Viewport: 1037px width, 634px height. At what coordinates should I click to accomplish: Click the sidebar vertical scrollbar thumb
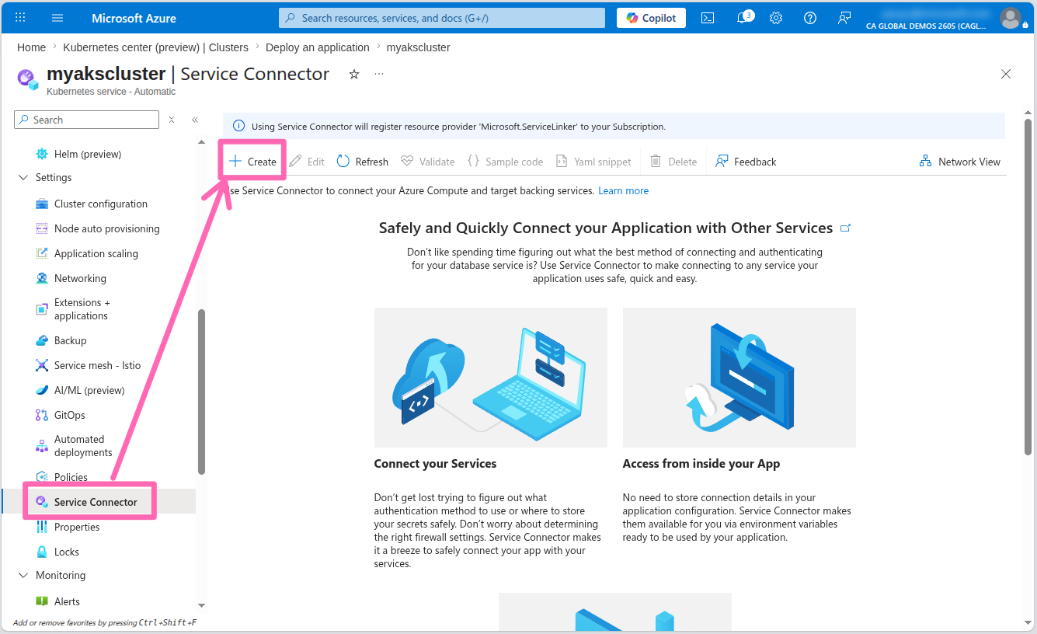click(x=201, y=392)
